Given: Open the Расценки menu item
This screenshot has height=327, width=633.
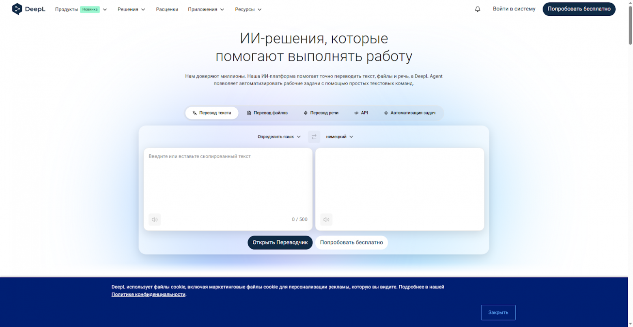Looking at the screenshot, I should tap(167, 9).
